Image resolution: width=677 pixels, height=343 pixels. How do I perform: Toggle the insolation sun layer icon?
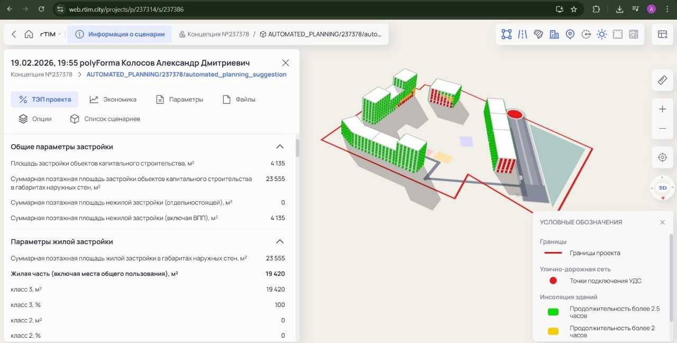click(602, 34)
